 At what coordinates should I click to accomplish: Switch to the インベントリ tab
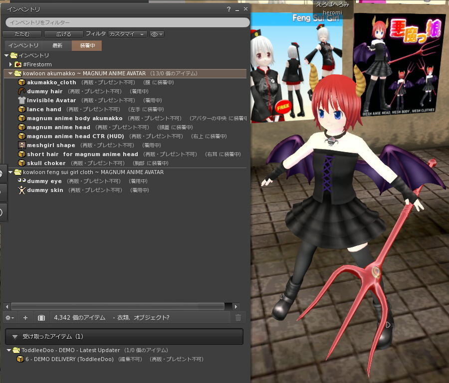tap(23, 45)
